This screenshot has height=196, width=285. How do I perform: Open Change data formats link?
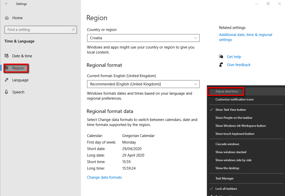pos(104,177)
